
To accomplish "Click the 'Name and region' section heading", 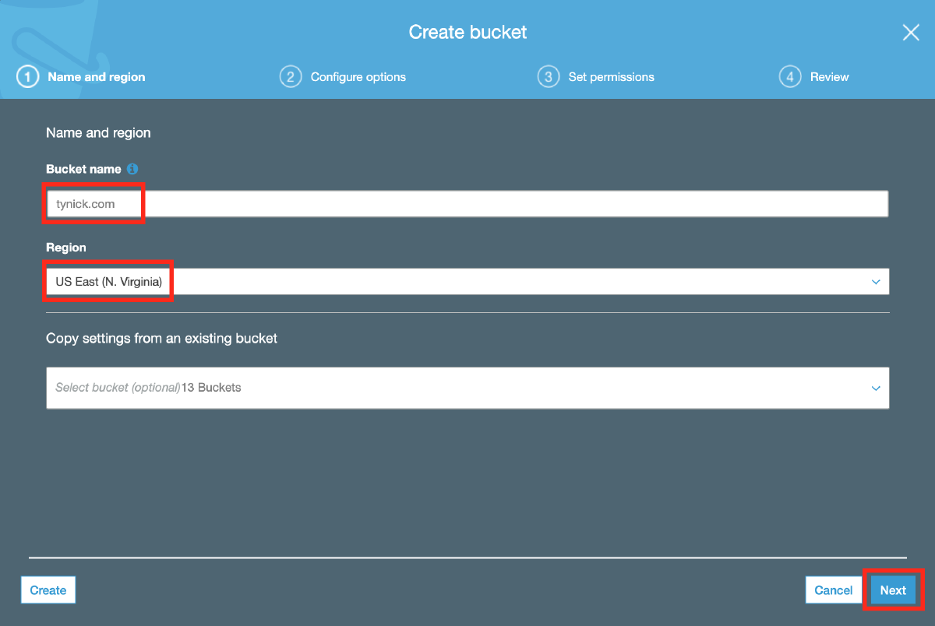I will 98,133.
